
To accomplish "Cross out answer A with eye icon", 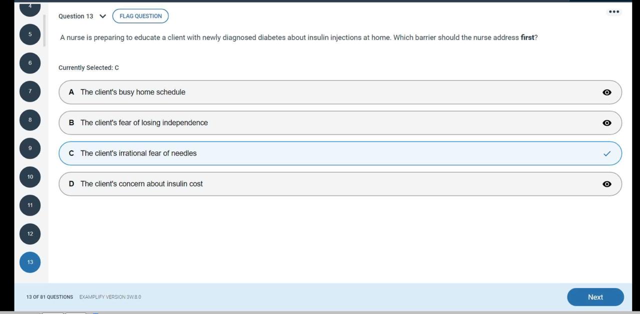I will (607, 92).
